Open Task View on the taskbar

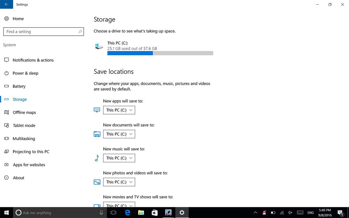(x=113, y=212)
